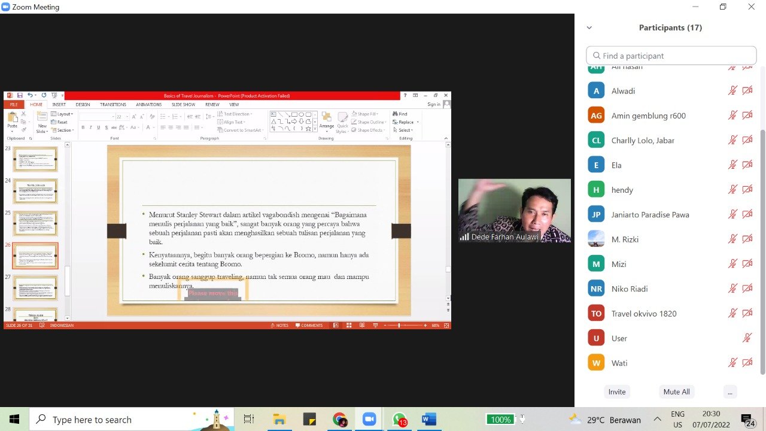Image resolution: width=766 pixels, height=431 pixels.
Task: Open the more options button beside Mute All
Action: click(729, 392)
